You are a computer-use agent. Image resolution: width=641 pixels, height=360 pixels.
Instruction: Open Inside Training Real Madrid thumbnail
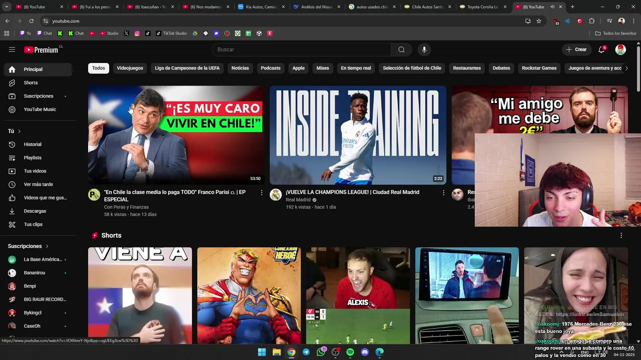pos(358,135)
